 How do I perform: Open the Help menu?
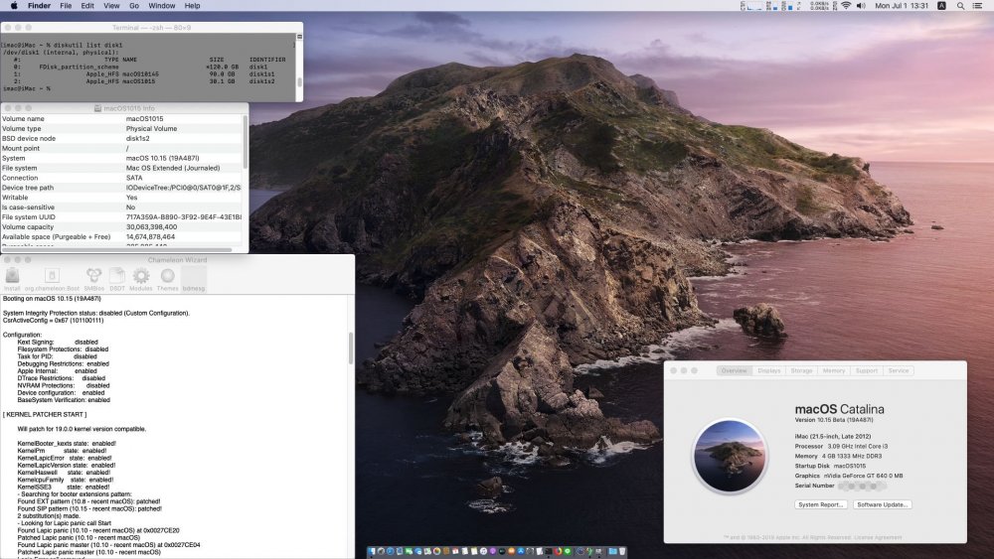[x=192, y=6]
